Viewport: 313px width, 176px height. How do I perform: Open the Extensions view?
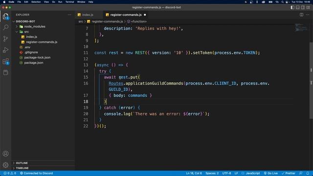[5, 61]
